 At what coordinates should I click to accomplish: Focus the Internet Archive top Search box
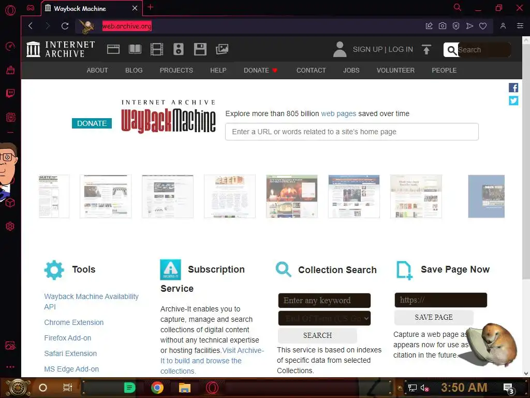pos(484,50)
